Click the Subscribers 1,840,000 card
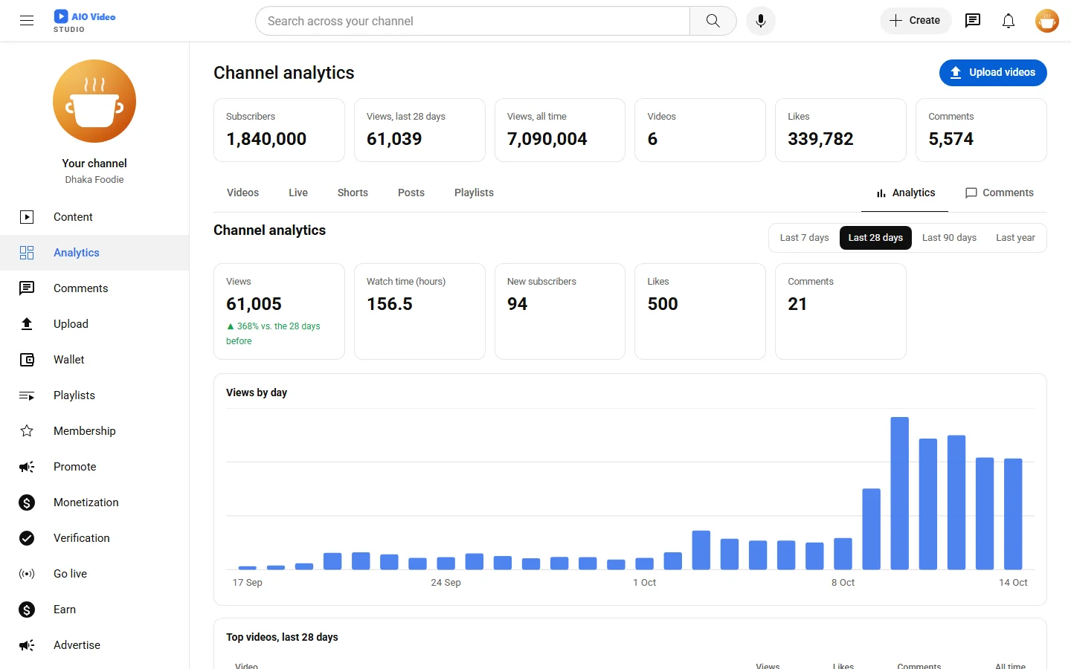This screenshot has width=1071, height=669. click(279, 130)
